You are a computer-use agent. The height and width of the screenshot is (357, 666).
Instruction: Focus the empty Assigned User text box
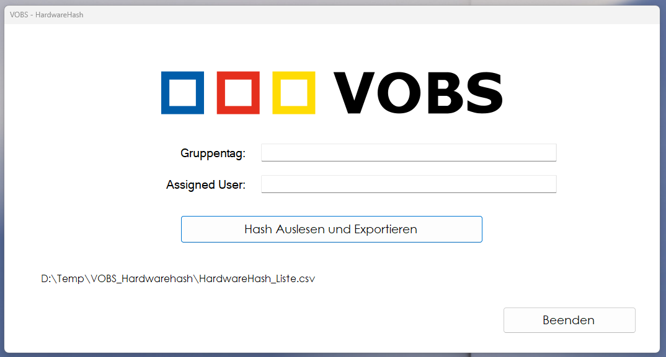408,184
